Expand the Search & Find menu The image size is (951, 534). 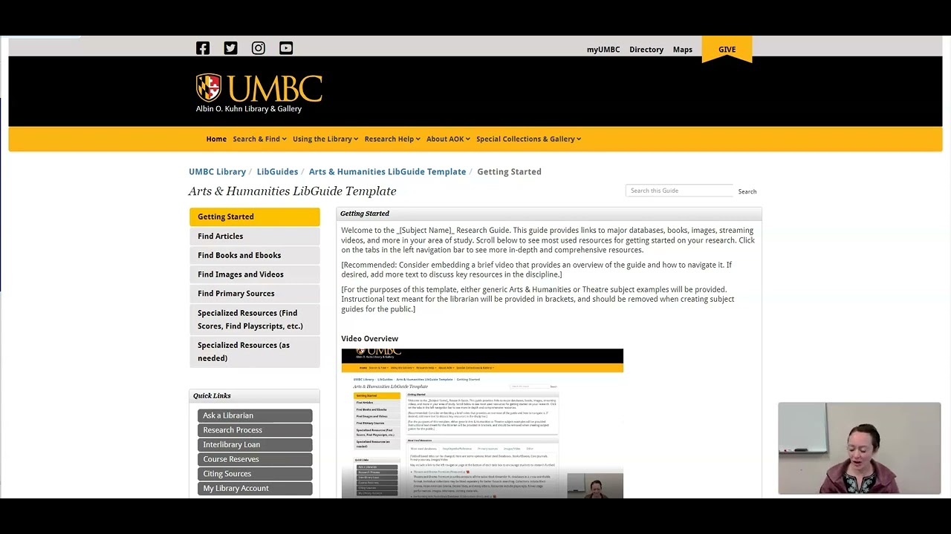pyautogui.click(x=259, y=139)
